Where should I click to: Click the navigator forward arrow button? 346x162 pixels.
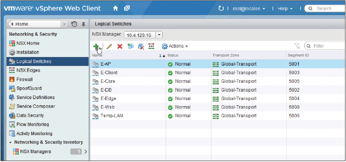[x=65, y=24]
